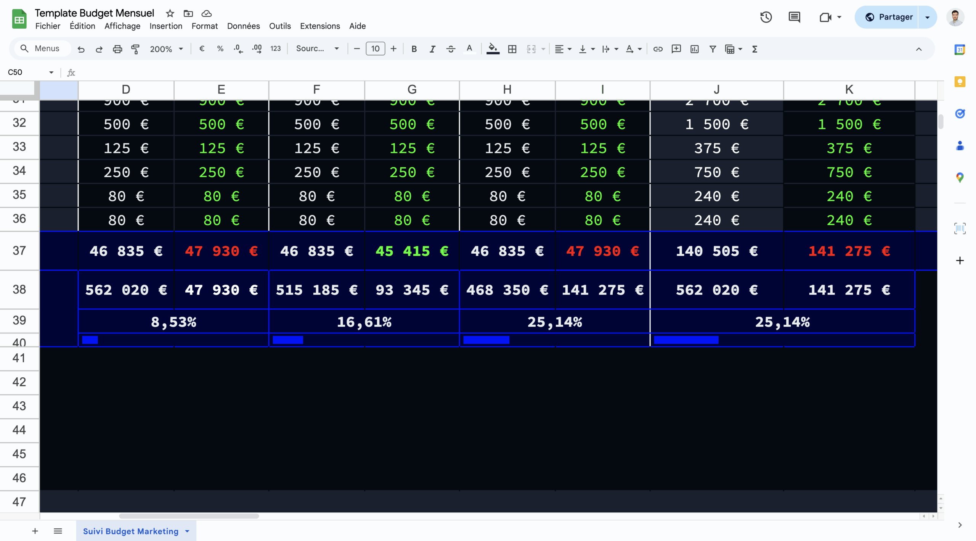Open the fill color picker

(x=493, y=49)
